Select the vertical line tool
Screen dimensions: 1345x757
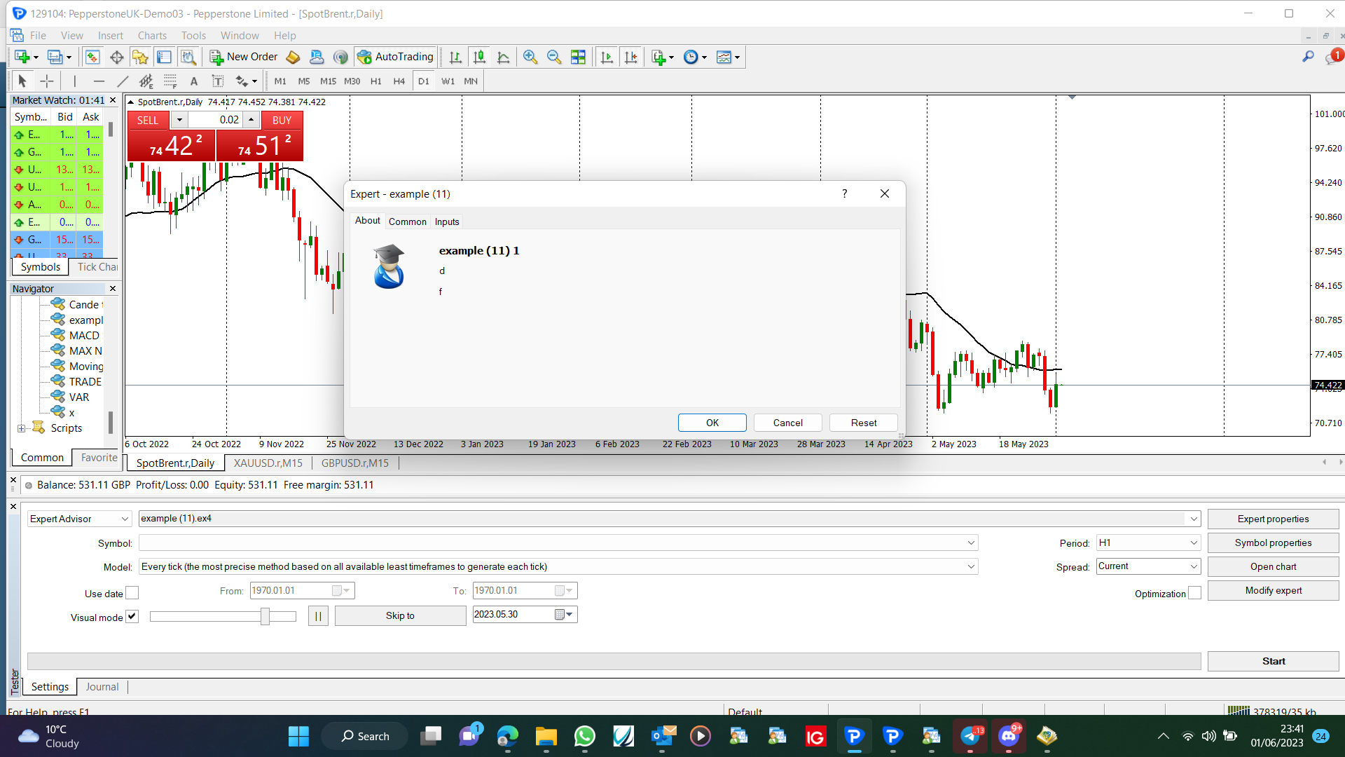pos(74,81)
